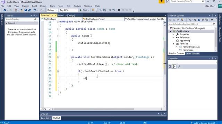The height and width of the screenshot is (124, 222).
Task: Click the Navigate Backward toolbar arrow
Action: coord(5,10)
